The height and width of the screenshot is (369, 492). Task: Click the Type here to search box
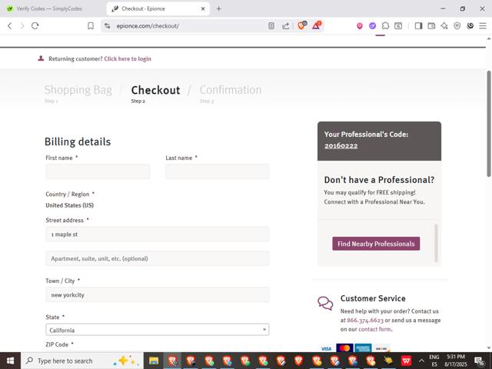(82, 361)
